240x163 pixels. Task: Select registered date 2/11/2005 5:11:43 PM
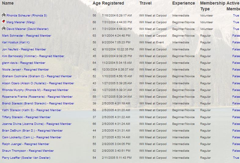(x=116, y=158)
